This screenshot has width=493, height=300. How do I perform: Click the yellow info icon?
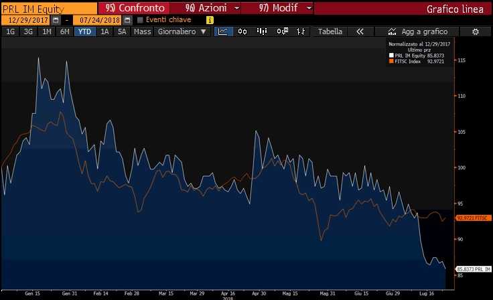click(x=210, y=20)
